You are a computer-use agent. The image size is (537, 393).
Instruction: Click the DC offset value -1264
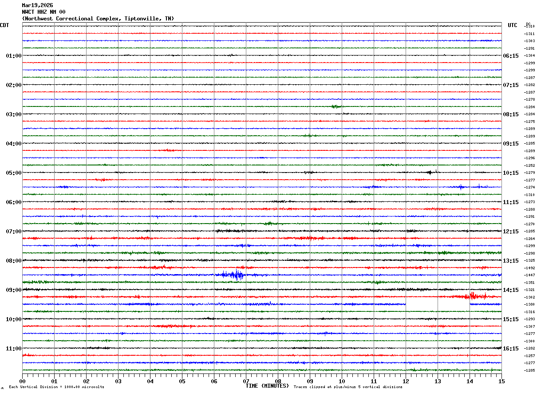point(529,239)
